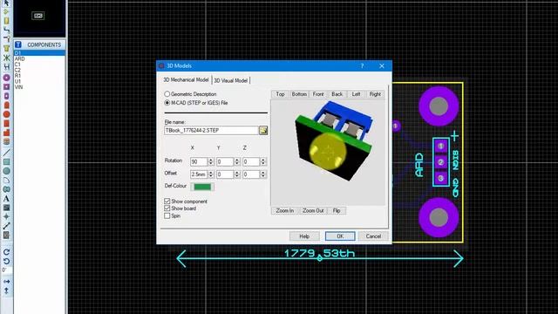The height and width of the screenshot is (314, 558).
Task: Show the Top view of model
Action: pos(281,94)
